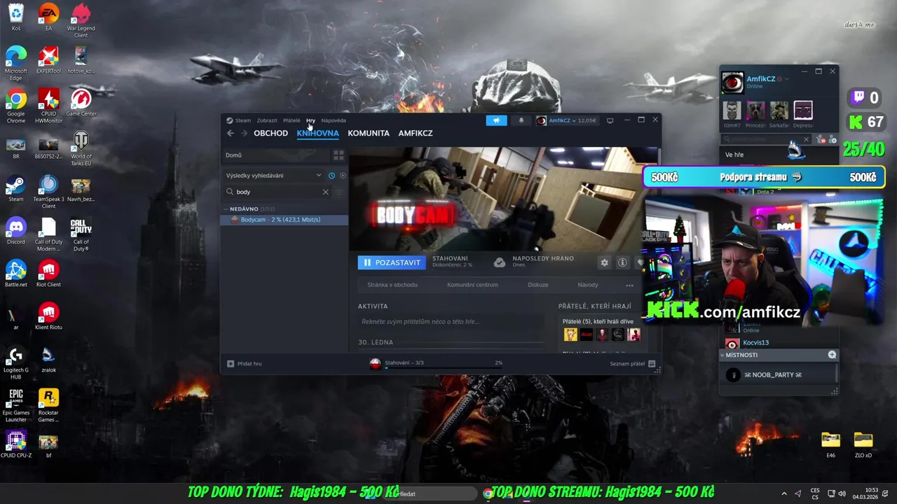Open Discord desktop icon
The width and height of the screenshot is (897, 504).
[16, 232]
